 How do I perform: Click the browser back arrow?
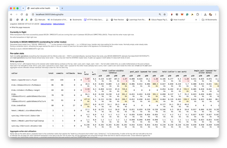coord(11,14)
